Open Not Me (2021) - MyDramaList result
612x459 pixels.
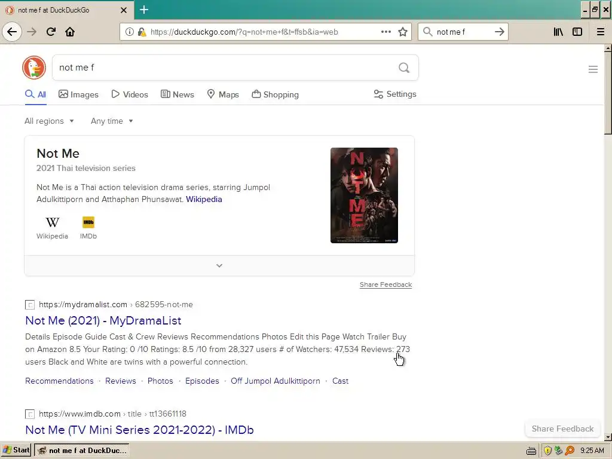pyautogui.click(x=103, y=320)
